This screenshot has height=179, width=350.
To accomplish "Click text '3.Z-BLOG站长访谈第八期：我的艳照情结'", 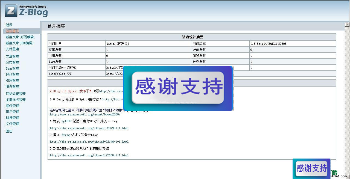I will click(79, 148).
